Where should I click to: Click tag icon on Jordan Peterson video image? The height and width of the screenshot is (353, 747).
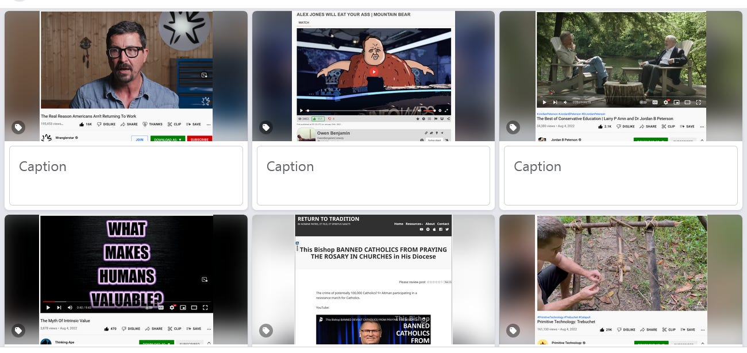coord(513,127)
